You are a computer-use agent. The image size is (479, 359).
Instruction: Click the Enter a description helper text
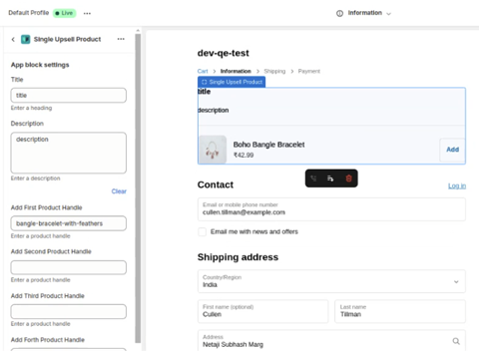pos(35,179)
